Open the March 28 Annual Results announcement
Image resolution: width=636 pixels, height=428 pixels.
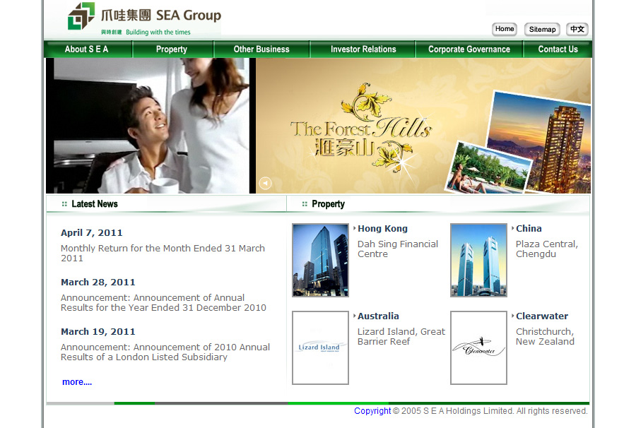pyautogui.click(x=163, y=302)
